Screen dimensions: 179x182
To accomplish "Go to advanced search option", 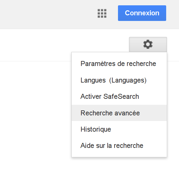I will tap(119, 113).
